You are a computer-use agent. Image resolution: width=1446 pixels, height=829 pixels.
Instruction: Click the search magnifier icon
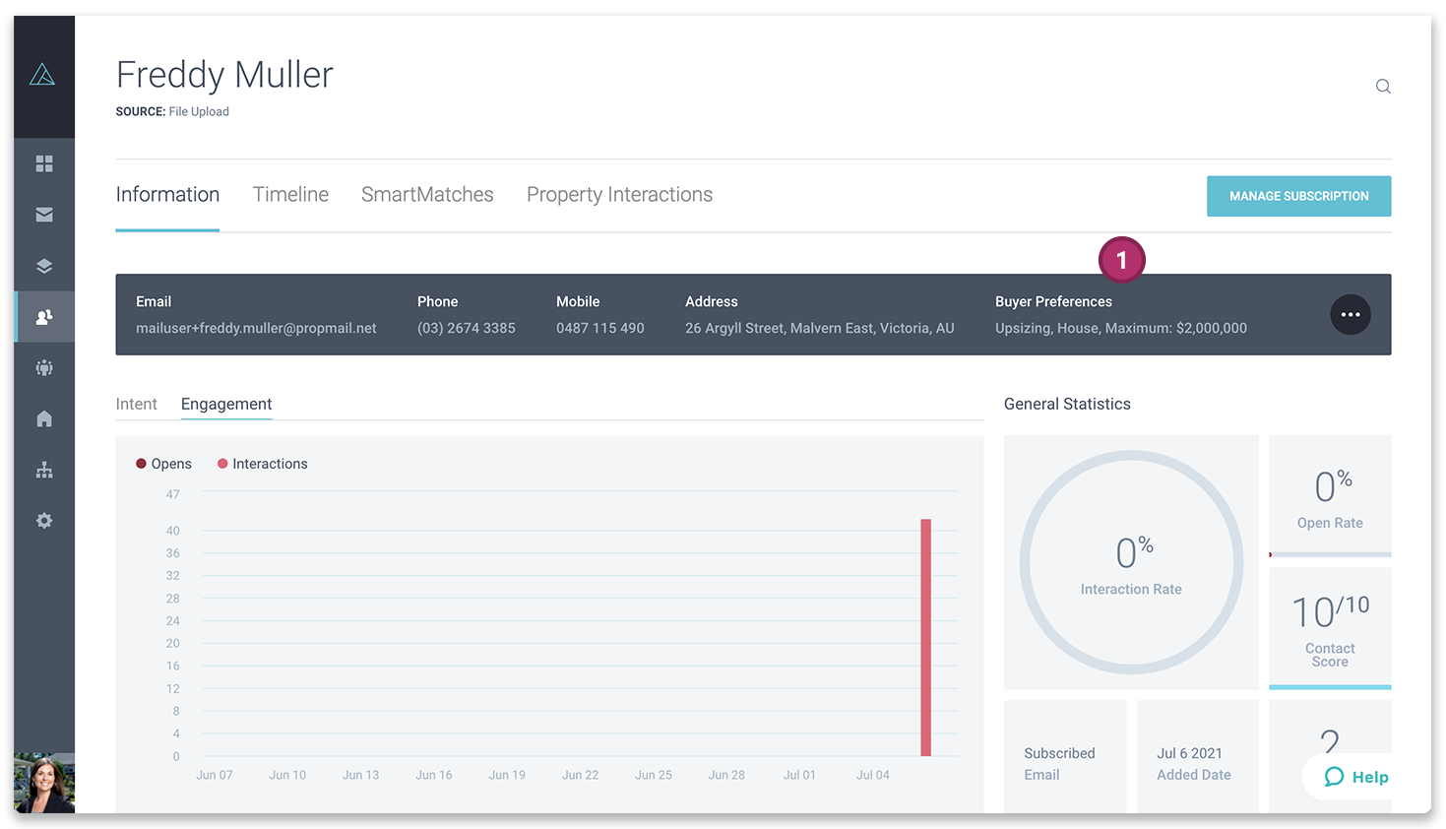coord(1383,87)
